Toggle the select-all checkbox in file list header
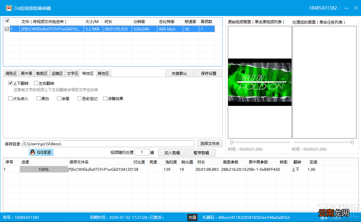This screenshot has width=361, height=222. pos(7,21)
